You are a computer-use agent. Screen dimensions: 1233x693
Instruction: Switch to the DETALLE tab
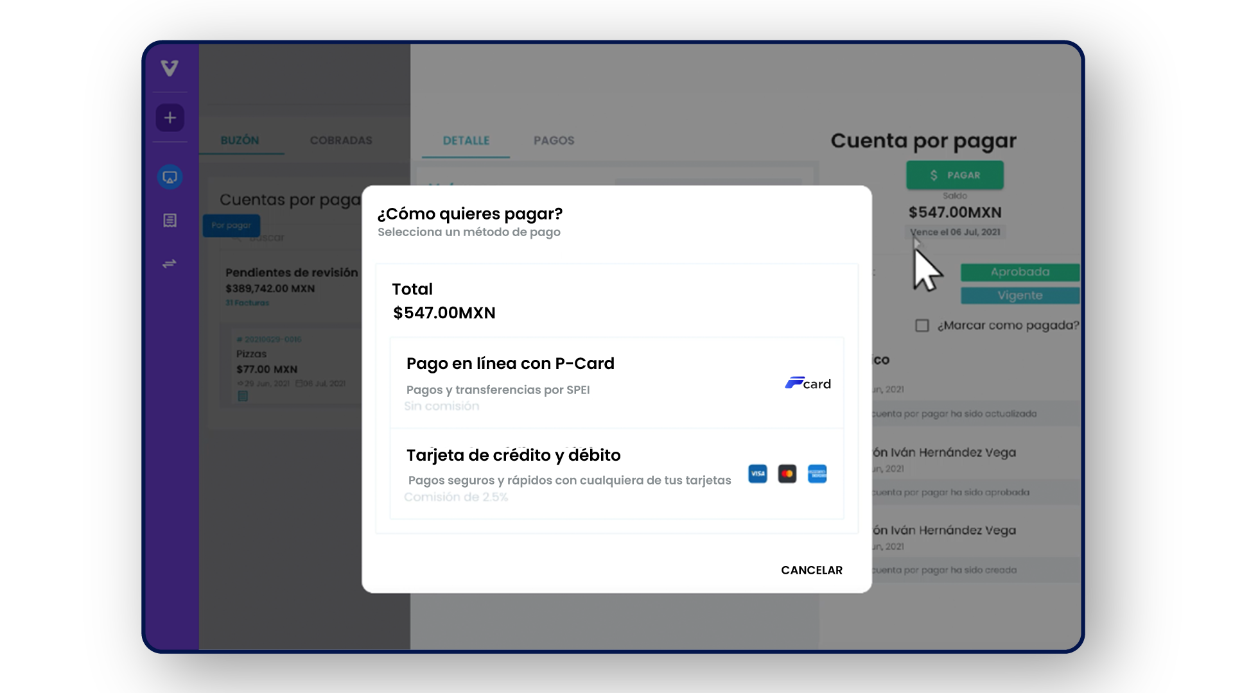pos(466,141)
